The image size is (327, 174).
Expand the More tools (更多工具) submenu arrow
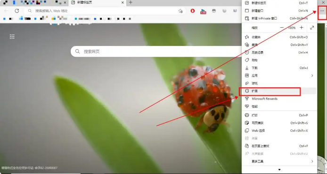312,161
